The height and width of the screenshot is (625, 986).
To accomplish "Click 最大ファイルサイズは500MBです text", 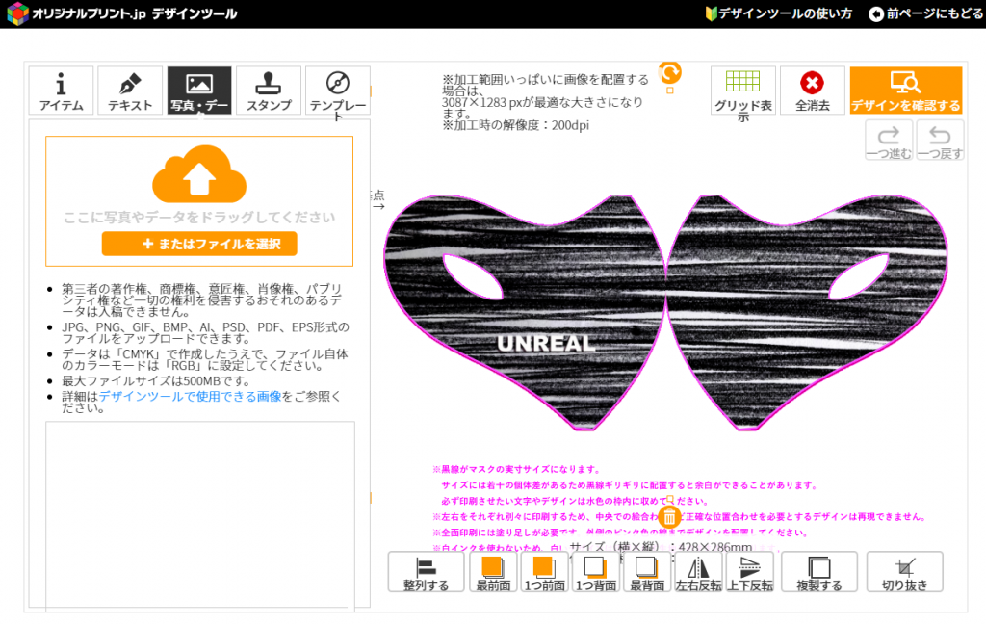I will point(155,381).
